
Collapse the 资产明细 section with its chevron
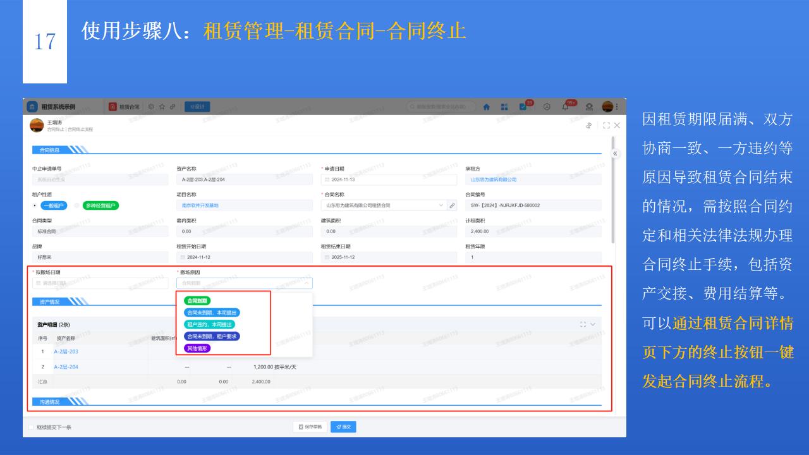pyautogui.click(x=593, y=324)
